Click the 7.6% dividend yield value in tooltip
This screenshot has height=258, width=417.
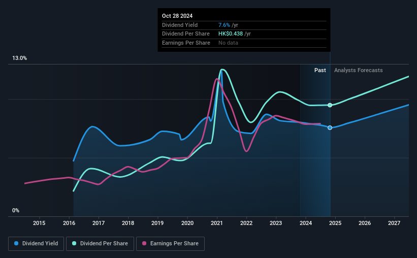pyautogui.click(x=224, y=25)
